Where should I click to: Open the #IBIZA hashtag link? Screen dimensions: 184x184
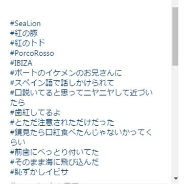pos(21,63)
